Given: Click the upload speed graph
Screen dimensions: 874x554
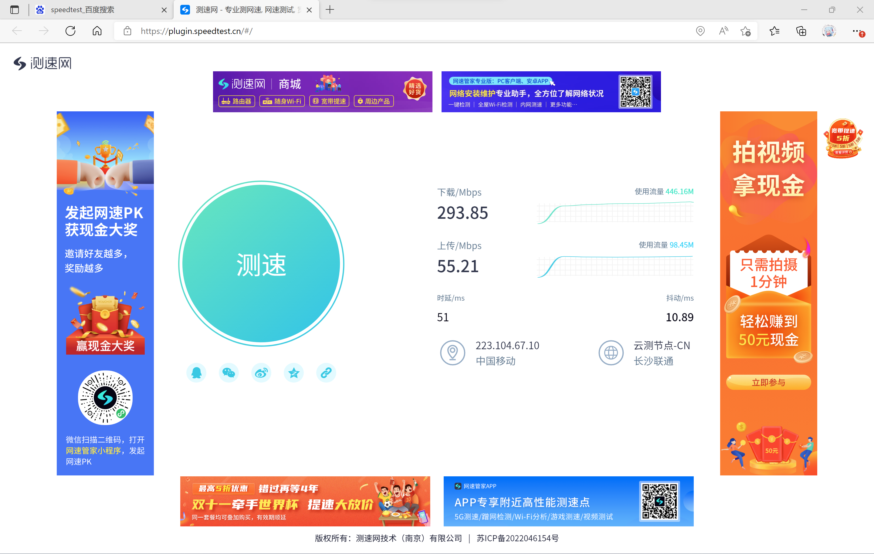Looking at the screenshot, I should (x=615, y=266).
